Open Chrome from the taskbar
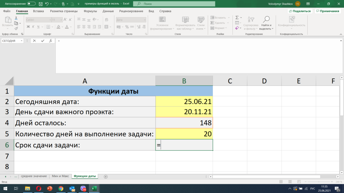The height and width of the screenshot is (193, 344). click(x=61, y=188)
